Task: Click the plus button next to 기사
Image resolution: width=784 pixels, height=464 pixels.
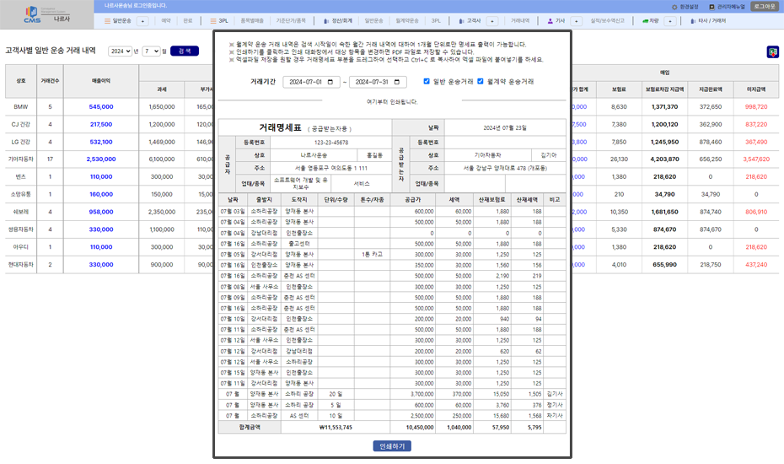Action: coord(576,21)
